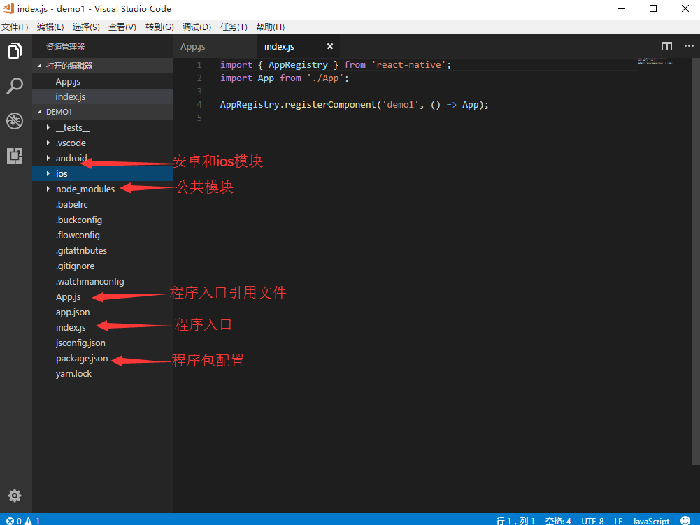
Task: Open the .watchmanconfig file
Action: click(x=102, y=281)
